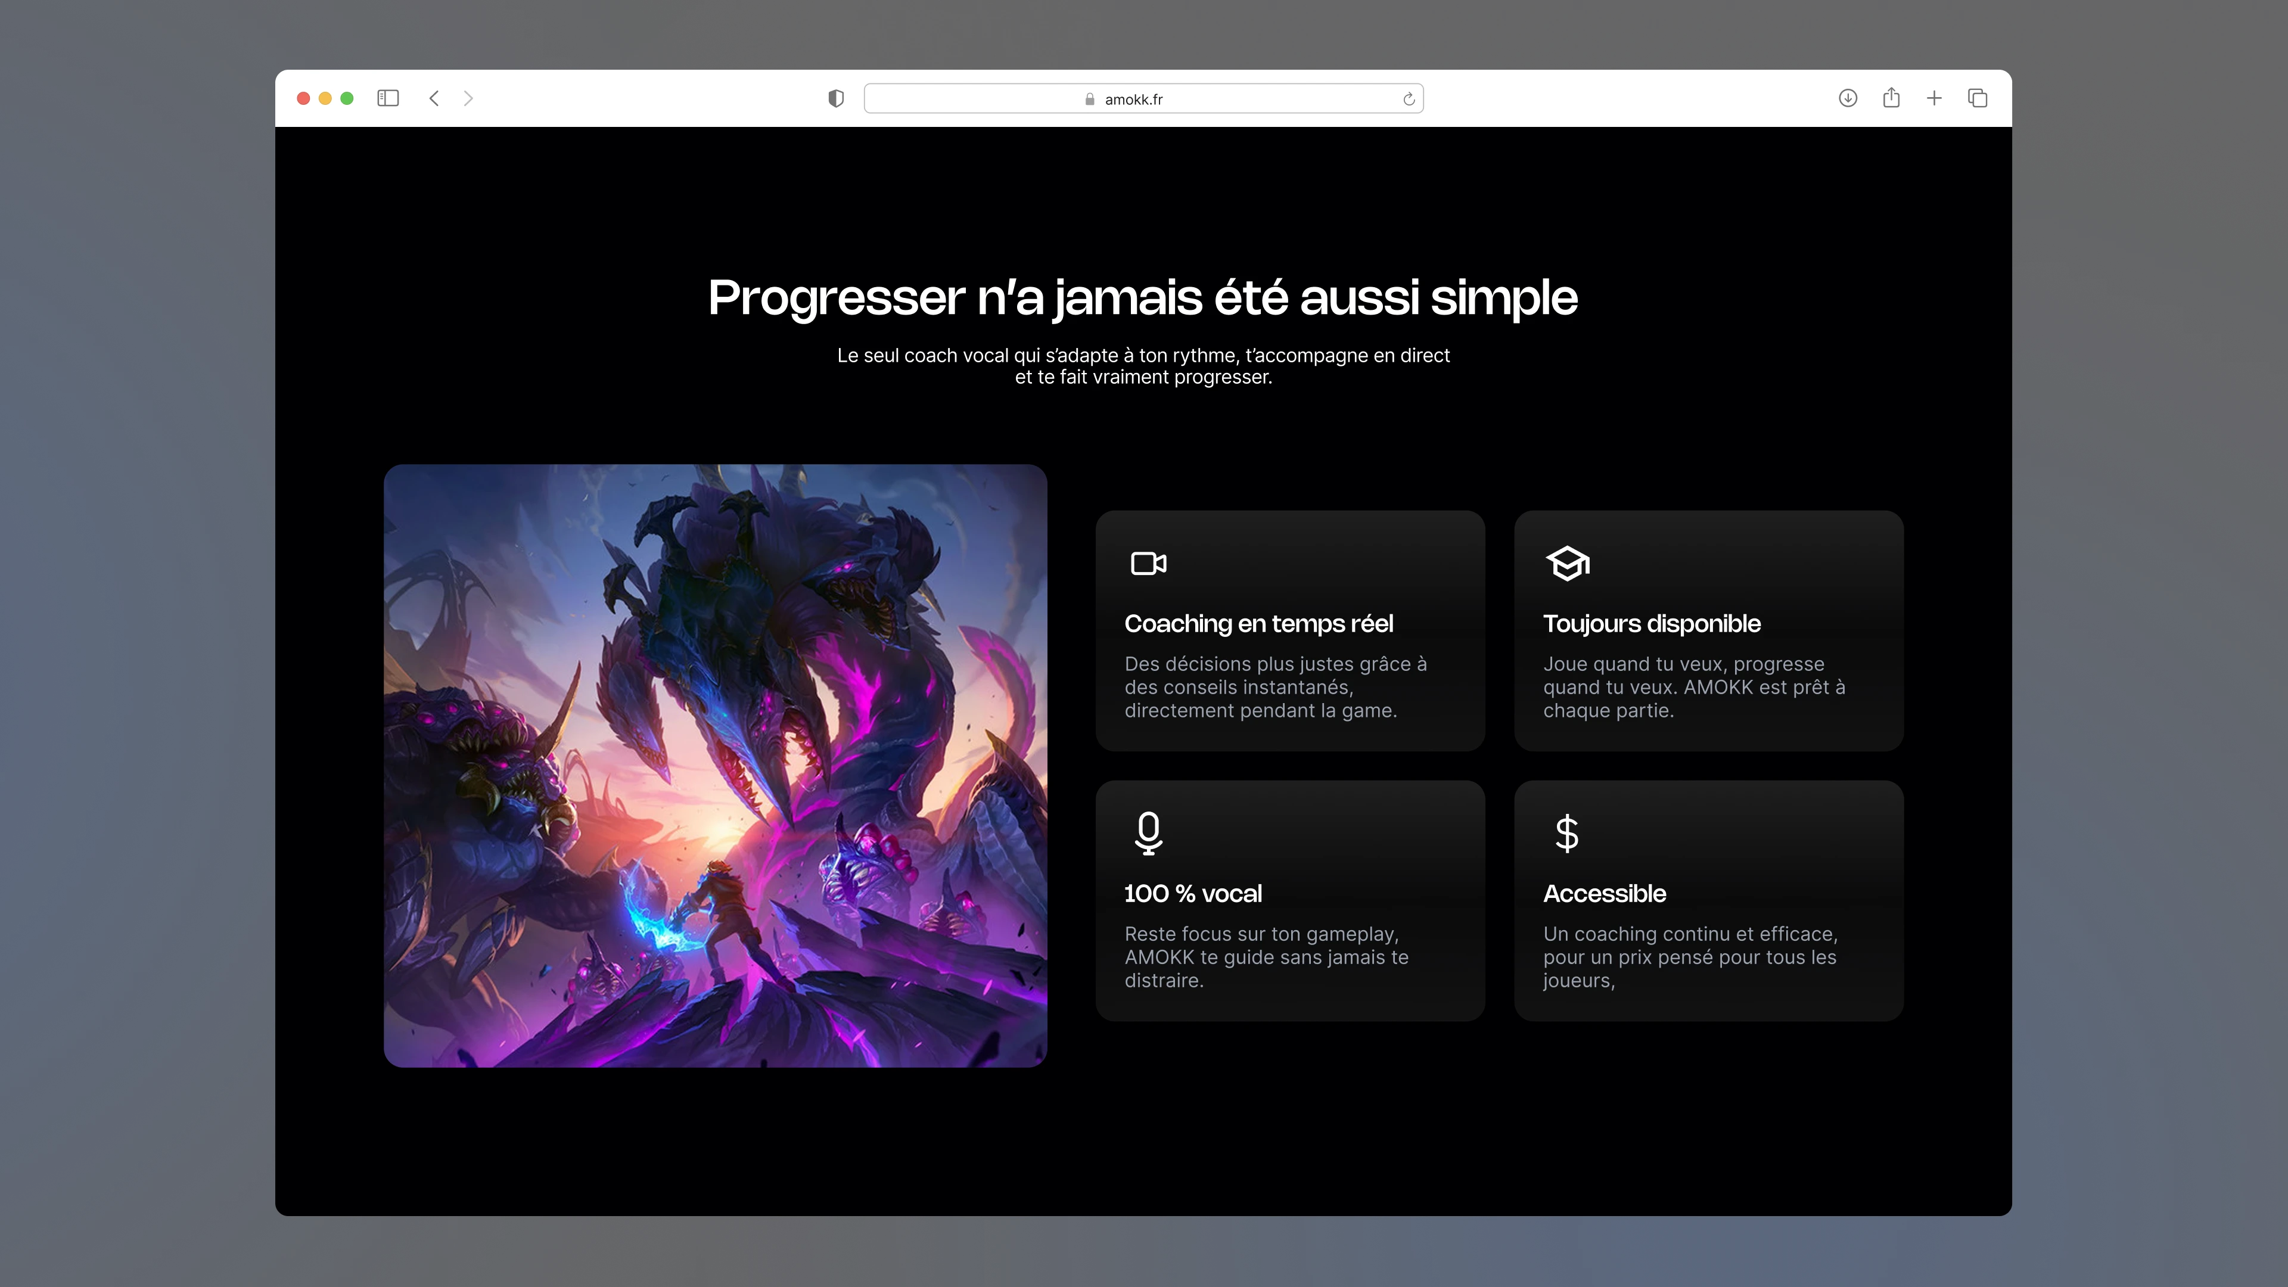The width and height of the screenshot is (2288, 1287).
Task: Click the amokk.fr address bar
Action: point(1133,100)
